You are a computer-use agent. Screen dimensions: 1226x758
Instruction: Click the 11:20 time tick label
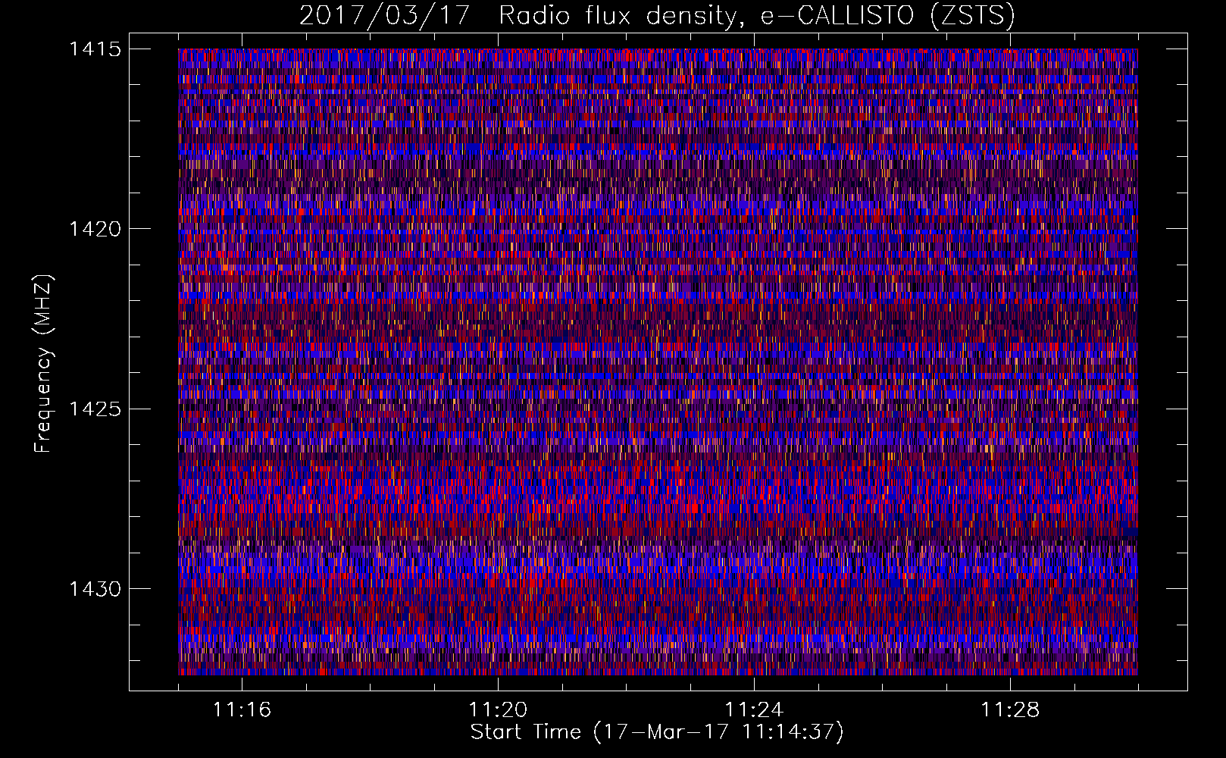point(498,710)
